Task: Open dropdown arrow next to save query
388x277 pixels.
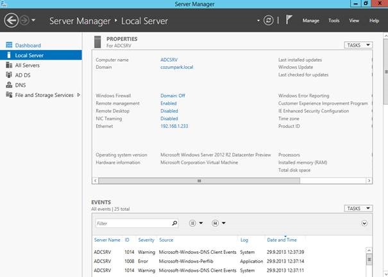Action: click(x=224, y=223)
